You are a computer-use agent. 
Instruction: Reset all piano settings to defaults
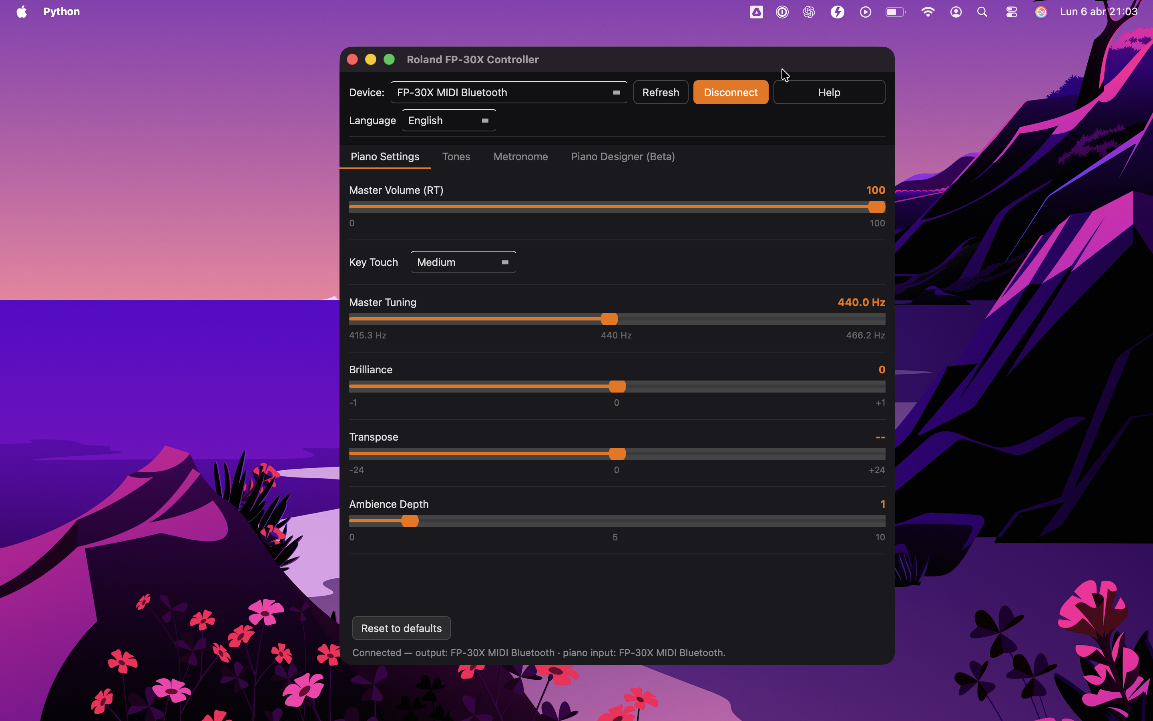click(401, 628)
